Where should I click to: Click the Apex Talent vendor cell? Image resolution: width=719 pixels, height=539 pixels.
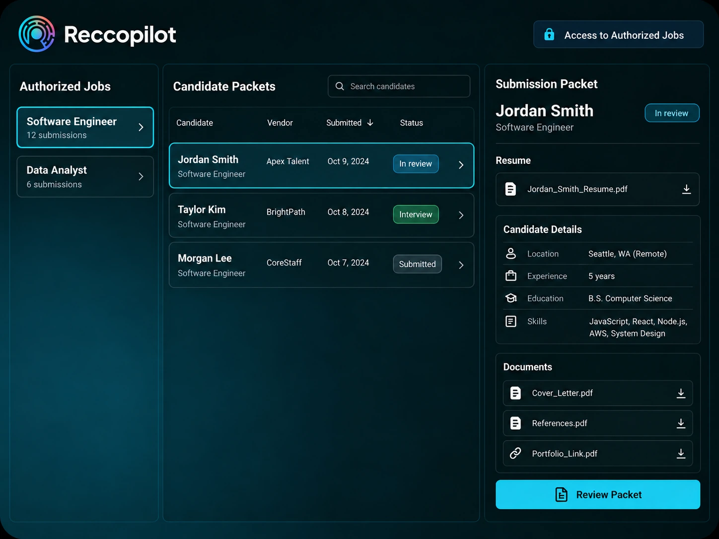[x=288, y=161]
